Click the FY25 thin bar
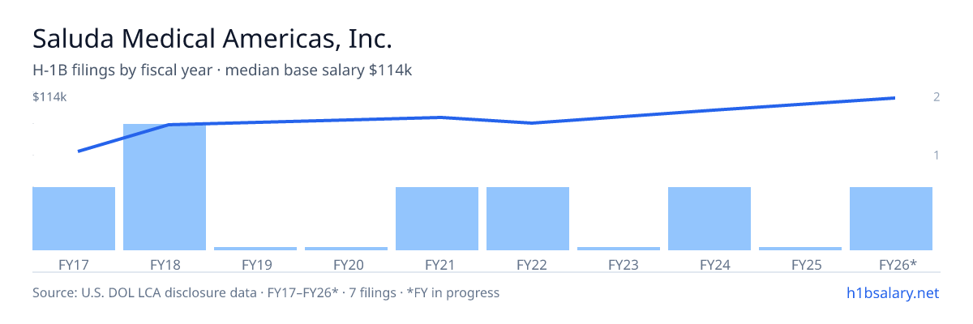This screenshot has height=324, width=973. (x=800, y=249)
